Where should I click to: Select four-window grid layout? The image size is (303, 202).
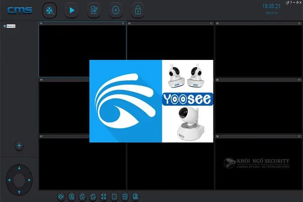coord(125,197)
